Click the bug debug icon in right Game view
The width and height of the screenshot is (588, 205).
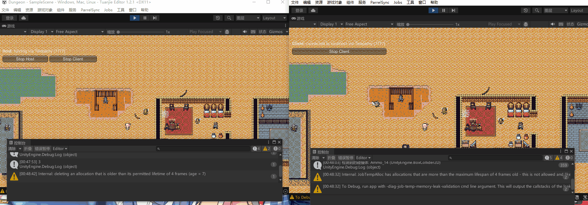pyautogui.click(x=526, y=24)
